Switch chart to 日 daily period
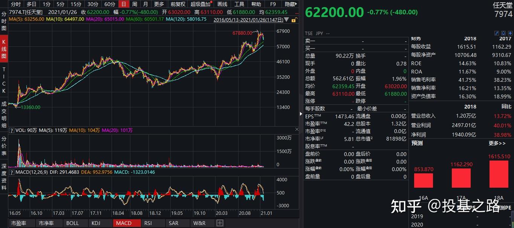514x228 pixels. point(123,4)
